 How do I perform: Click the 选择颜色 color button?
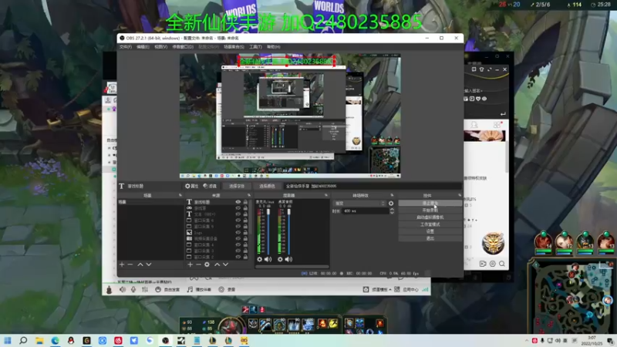(x=267, y=186)
